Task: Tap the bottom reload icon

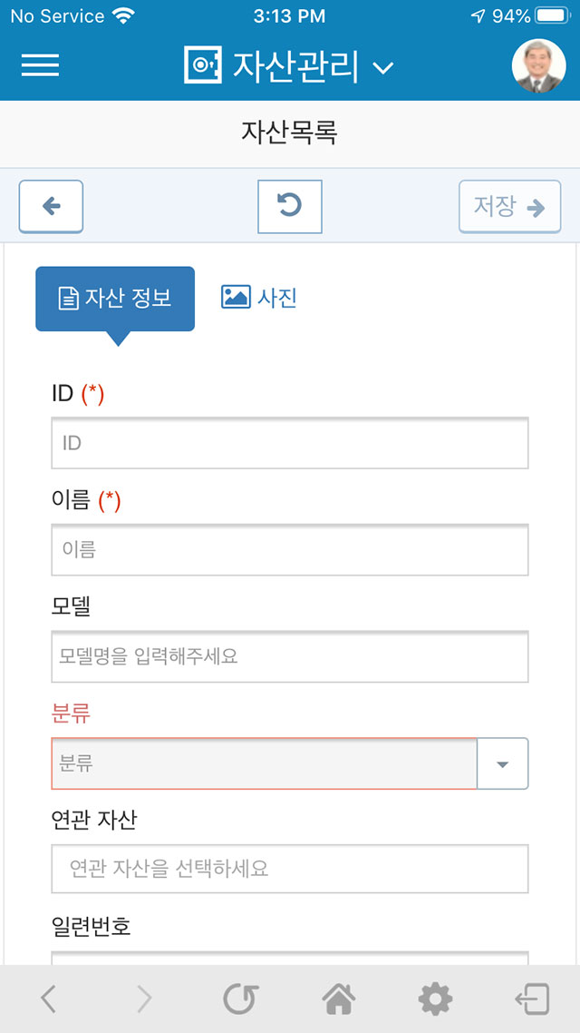Action: 241,999
